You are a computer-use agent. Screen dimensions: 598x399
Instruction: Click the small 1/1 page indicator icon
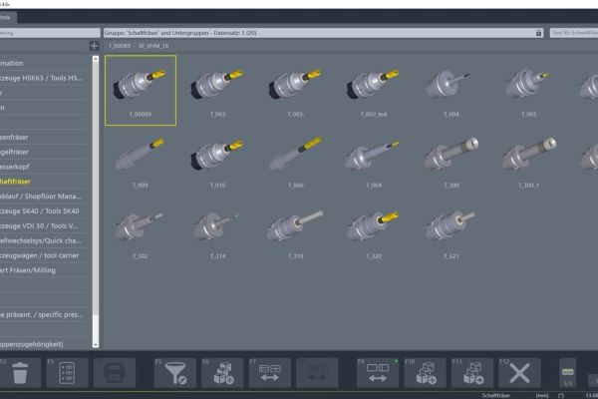pos(567,373)
